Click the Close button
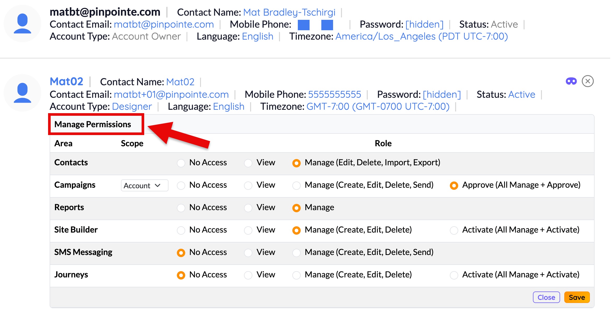The width and height of the screenshot is (616, 316). point(546,297)
